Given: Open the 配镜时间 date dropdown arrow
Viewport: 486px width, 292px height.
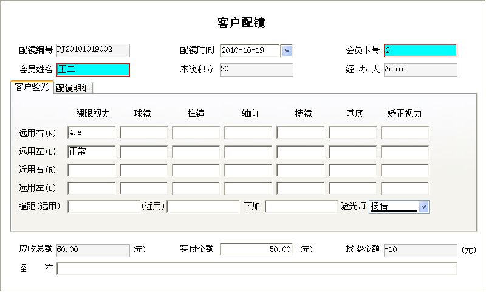Looking at the screenshot, I should click(287, 50).
